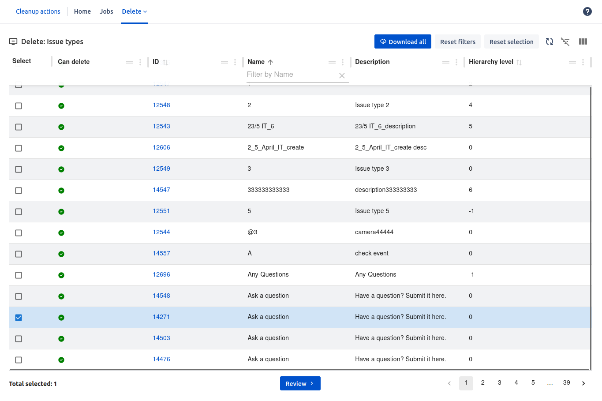Open Description column options menu dots

456,62
